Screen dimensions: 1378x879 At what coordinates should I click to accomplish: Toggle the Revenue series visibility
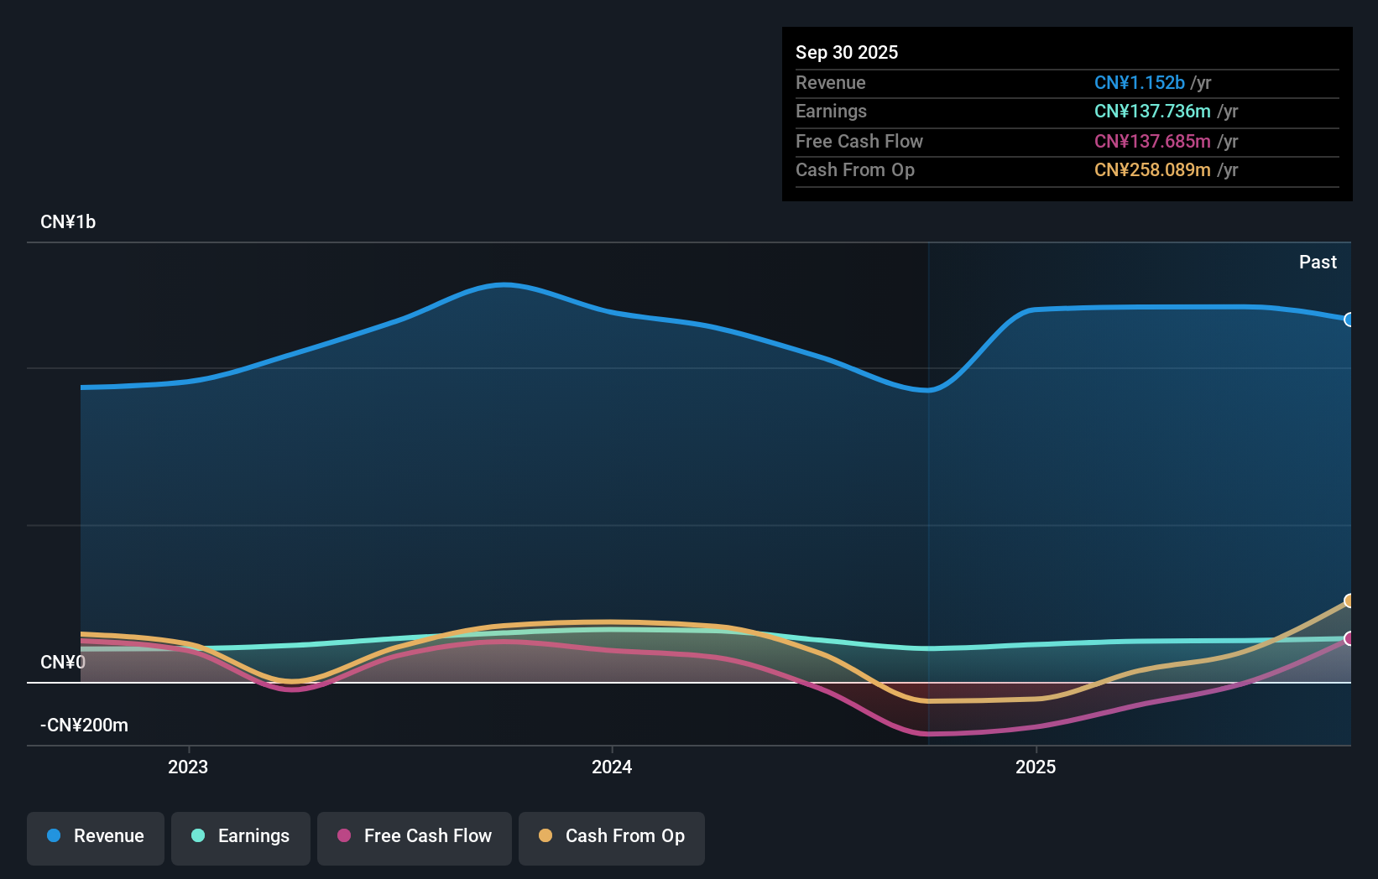(x=95, y=836)
